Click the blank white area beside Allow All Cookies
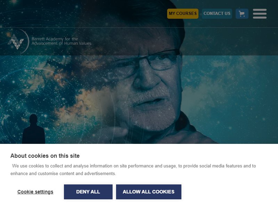 coord(229,192)
